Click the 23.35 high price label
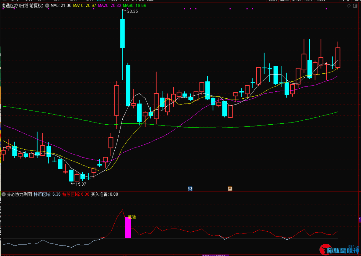 [132, 12]
